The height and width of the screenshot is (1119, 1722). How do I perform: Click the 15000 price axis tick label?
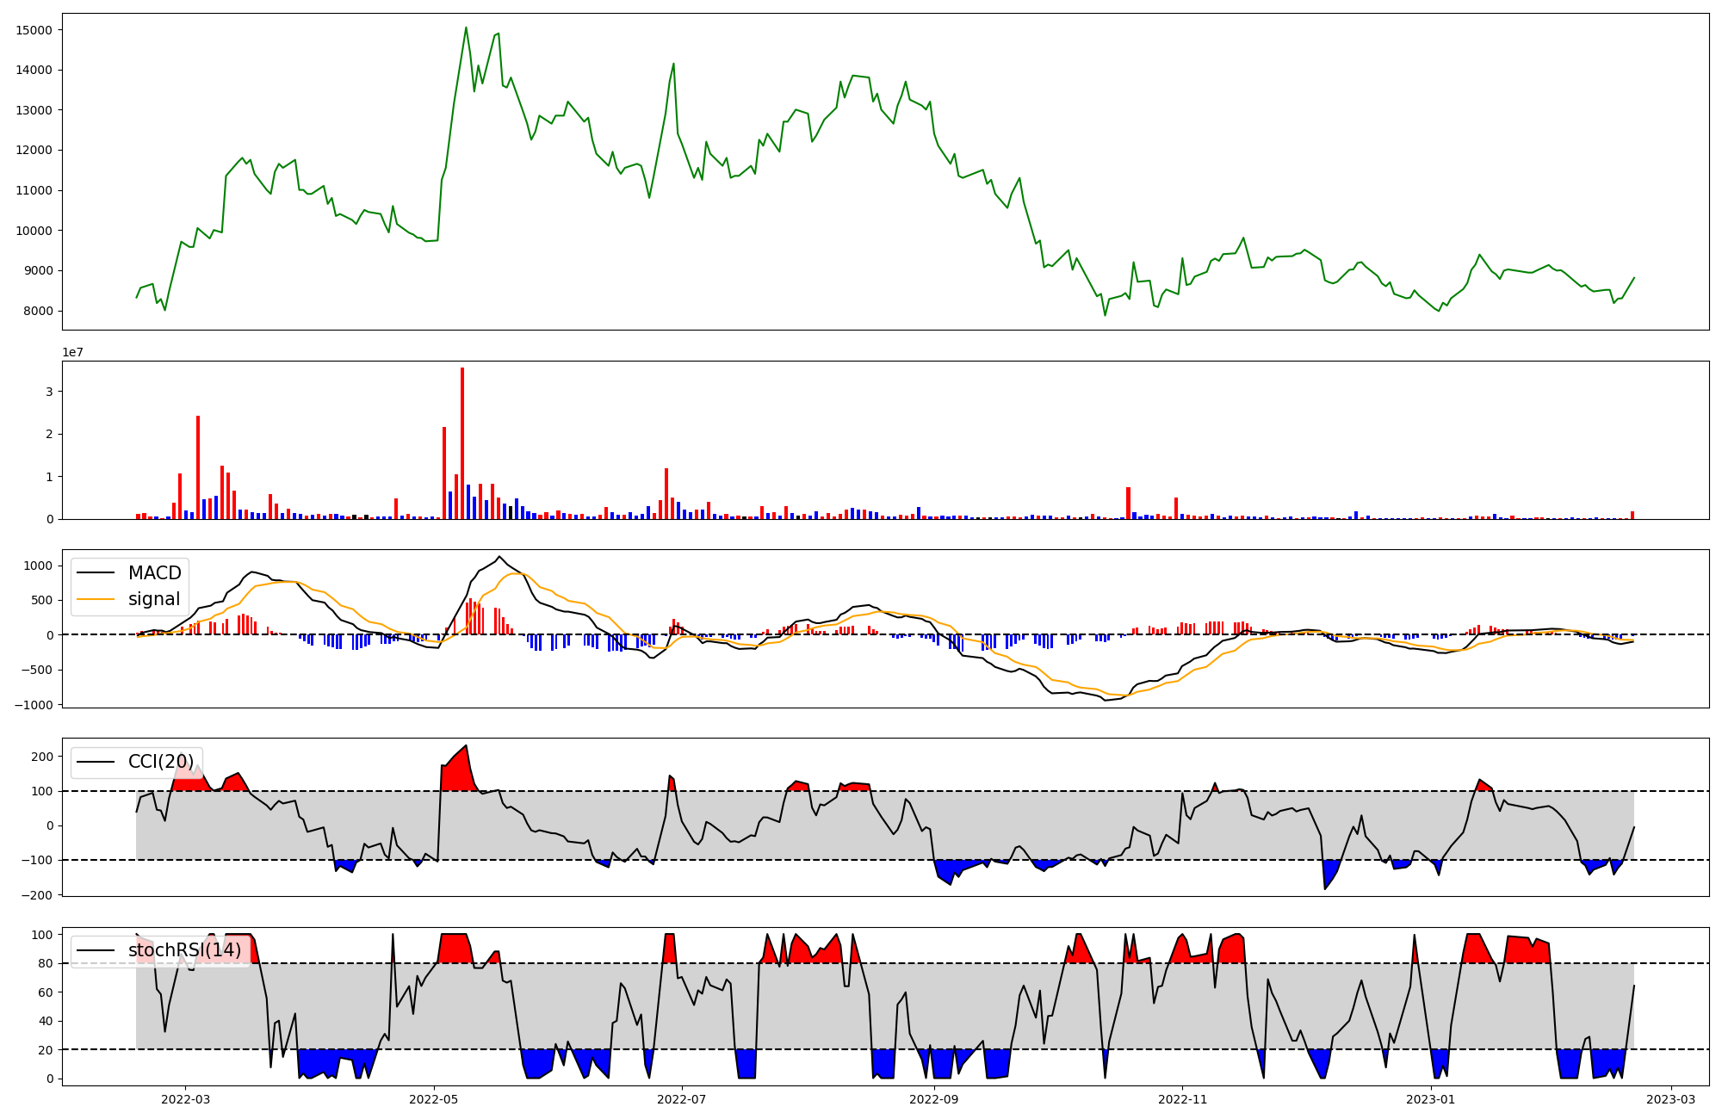point(34,30)
